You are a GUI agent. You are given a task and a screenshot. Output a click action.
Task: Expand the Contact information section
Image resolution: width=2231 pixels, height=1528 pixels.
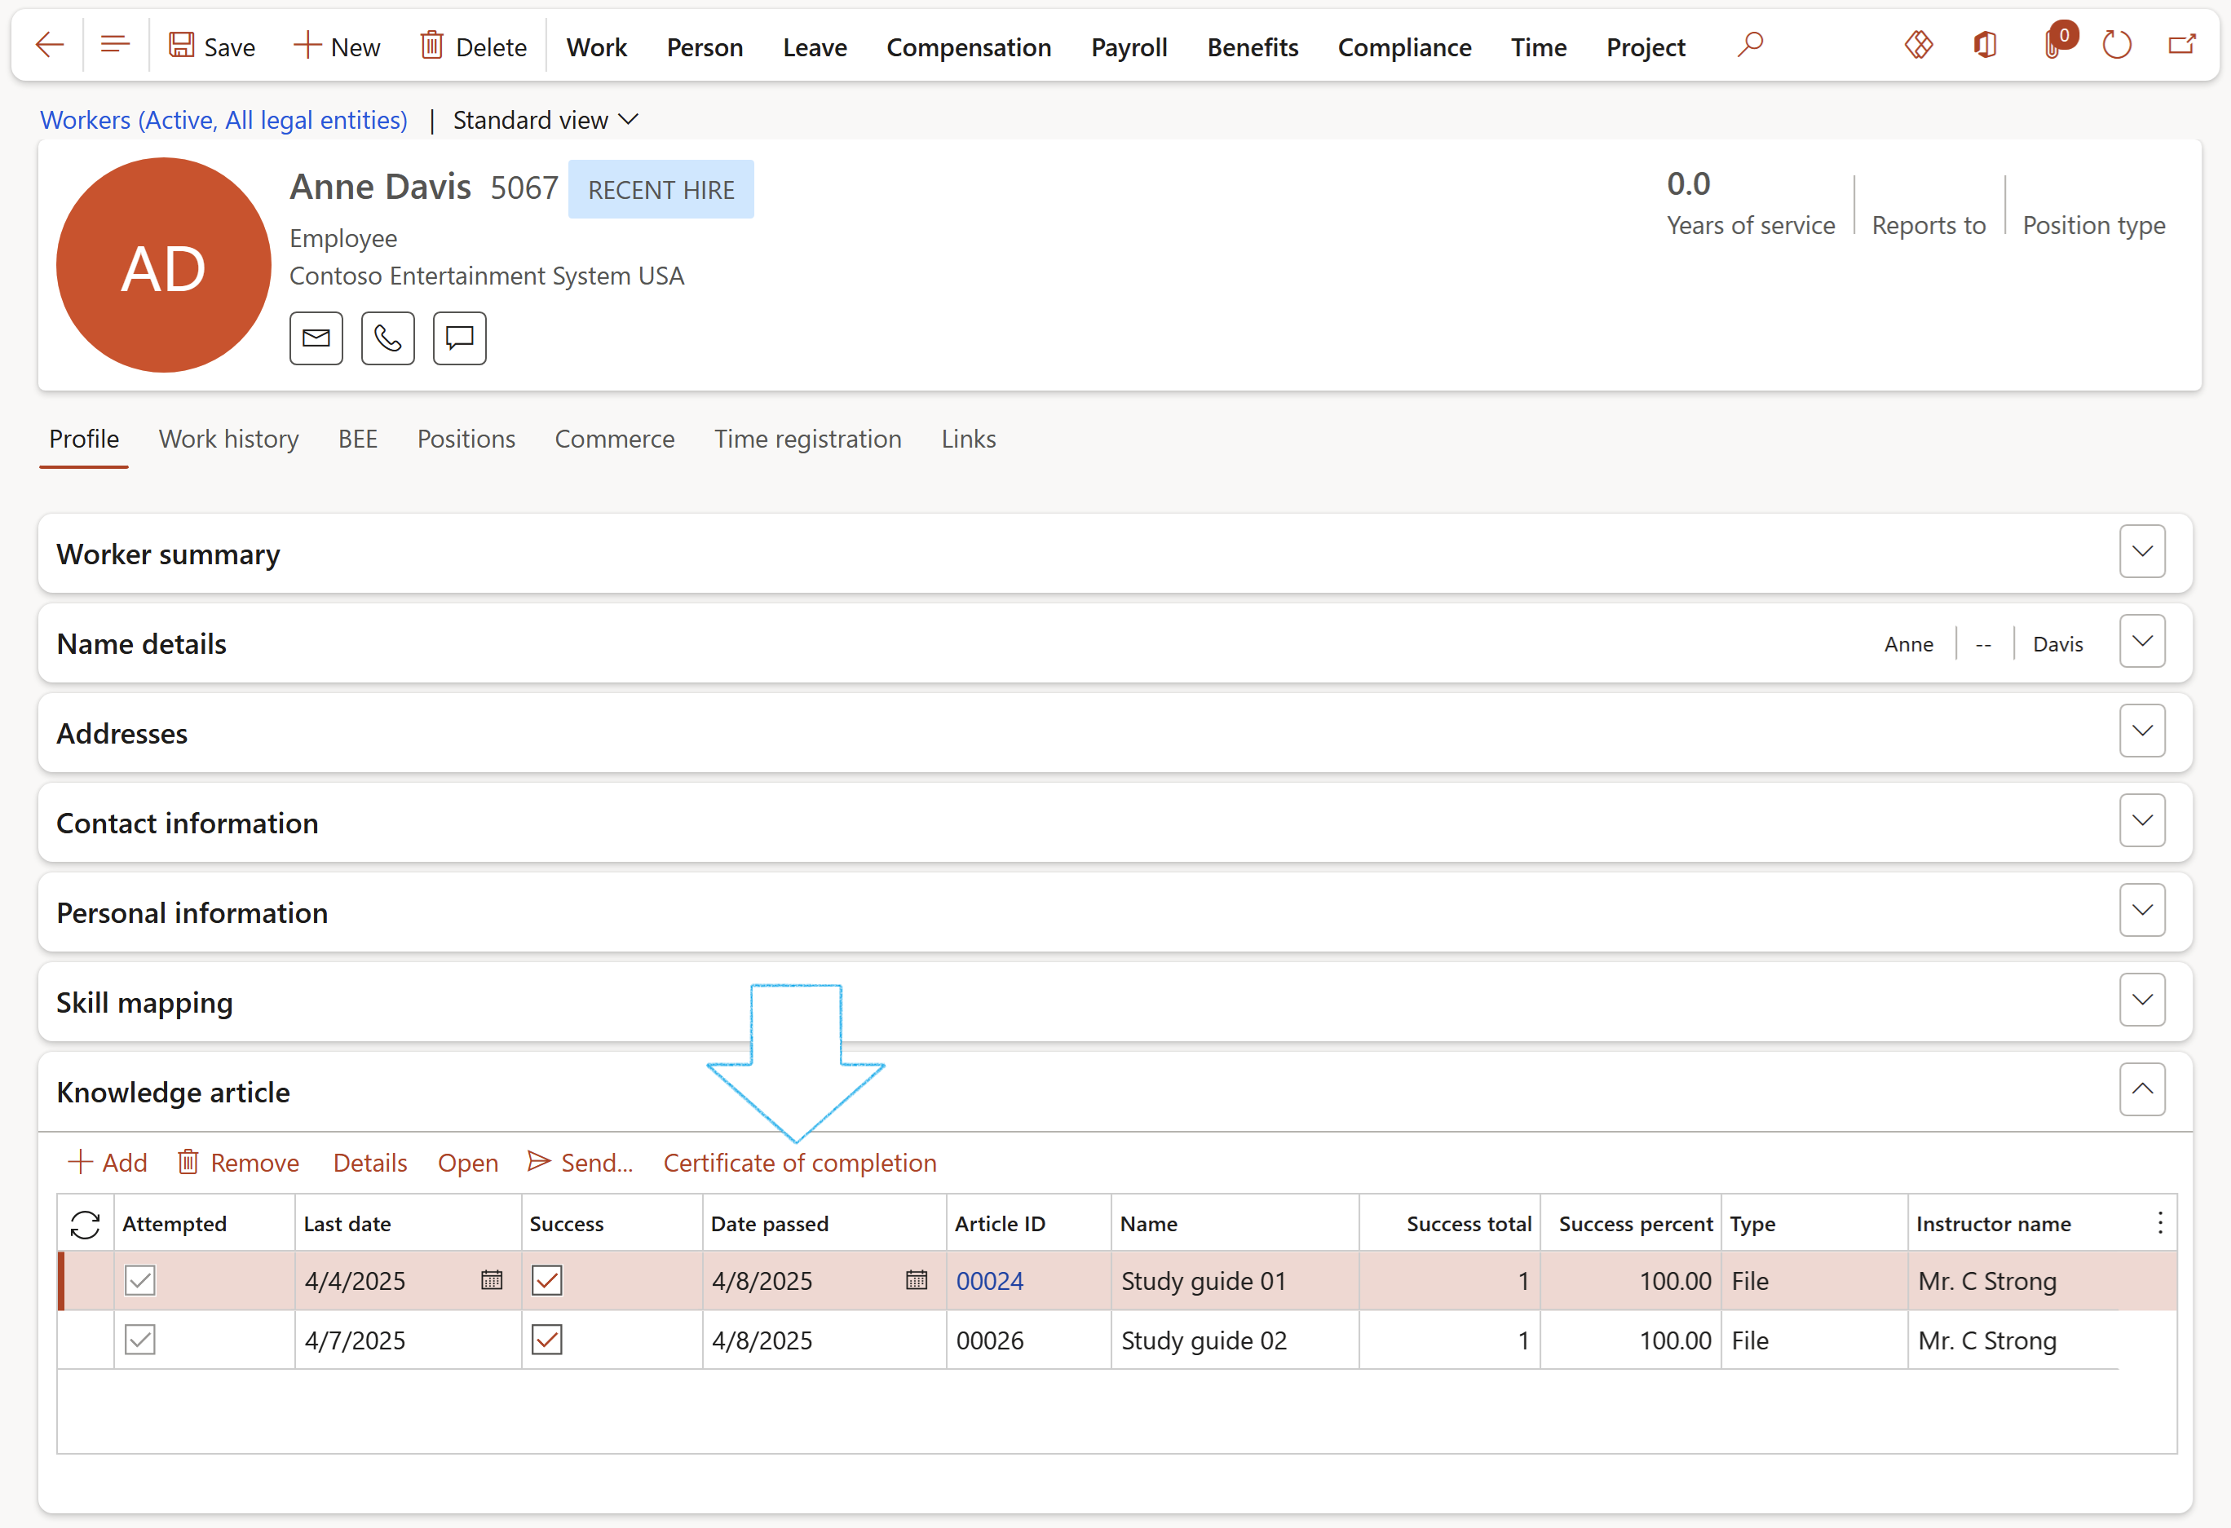(2143, 820)
